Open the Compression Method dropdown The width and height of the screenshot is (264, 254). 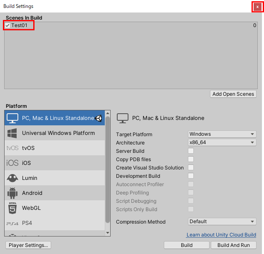pyautogui.click(x=222, y=222)
